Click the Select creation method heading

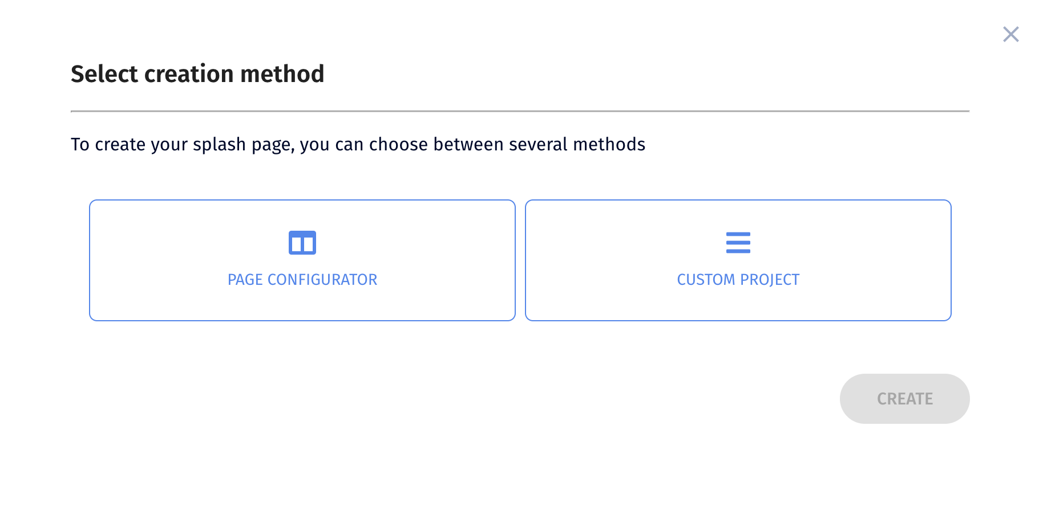[x=197, y=74]
